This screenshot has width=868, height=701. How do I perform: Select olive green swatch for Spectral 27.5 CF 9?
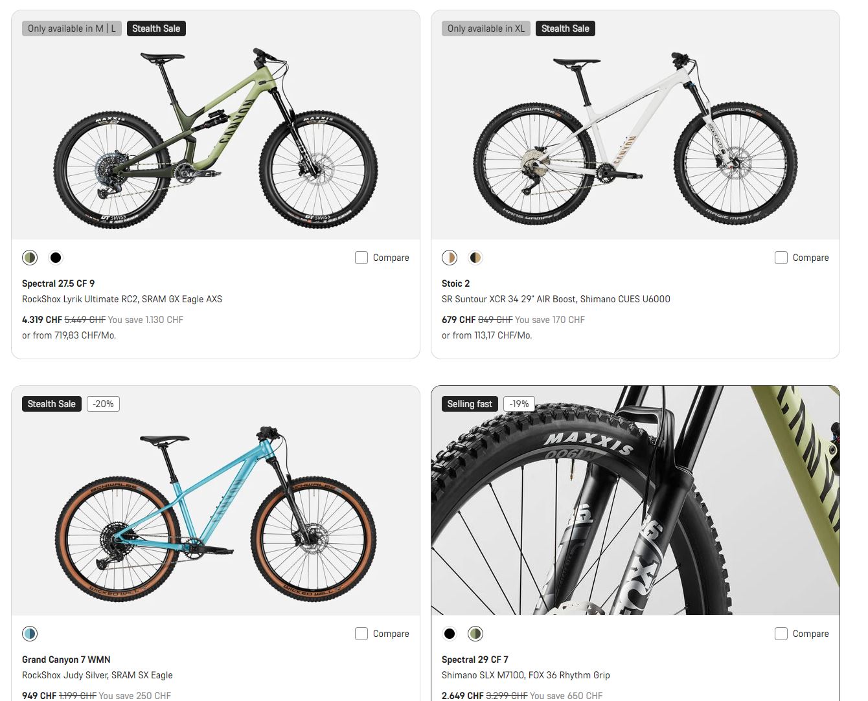30,258
